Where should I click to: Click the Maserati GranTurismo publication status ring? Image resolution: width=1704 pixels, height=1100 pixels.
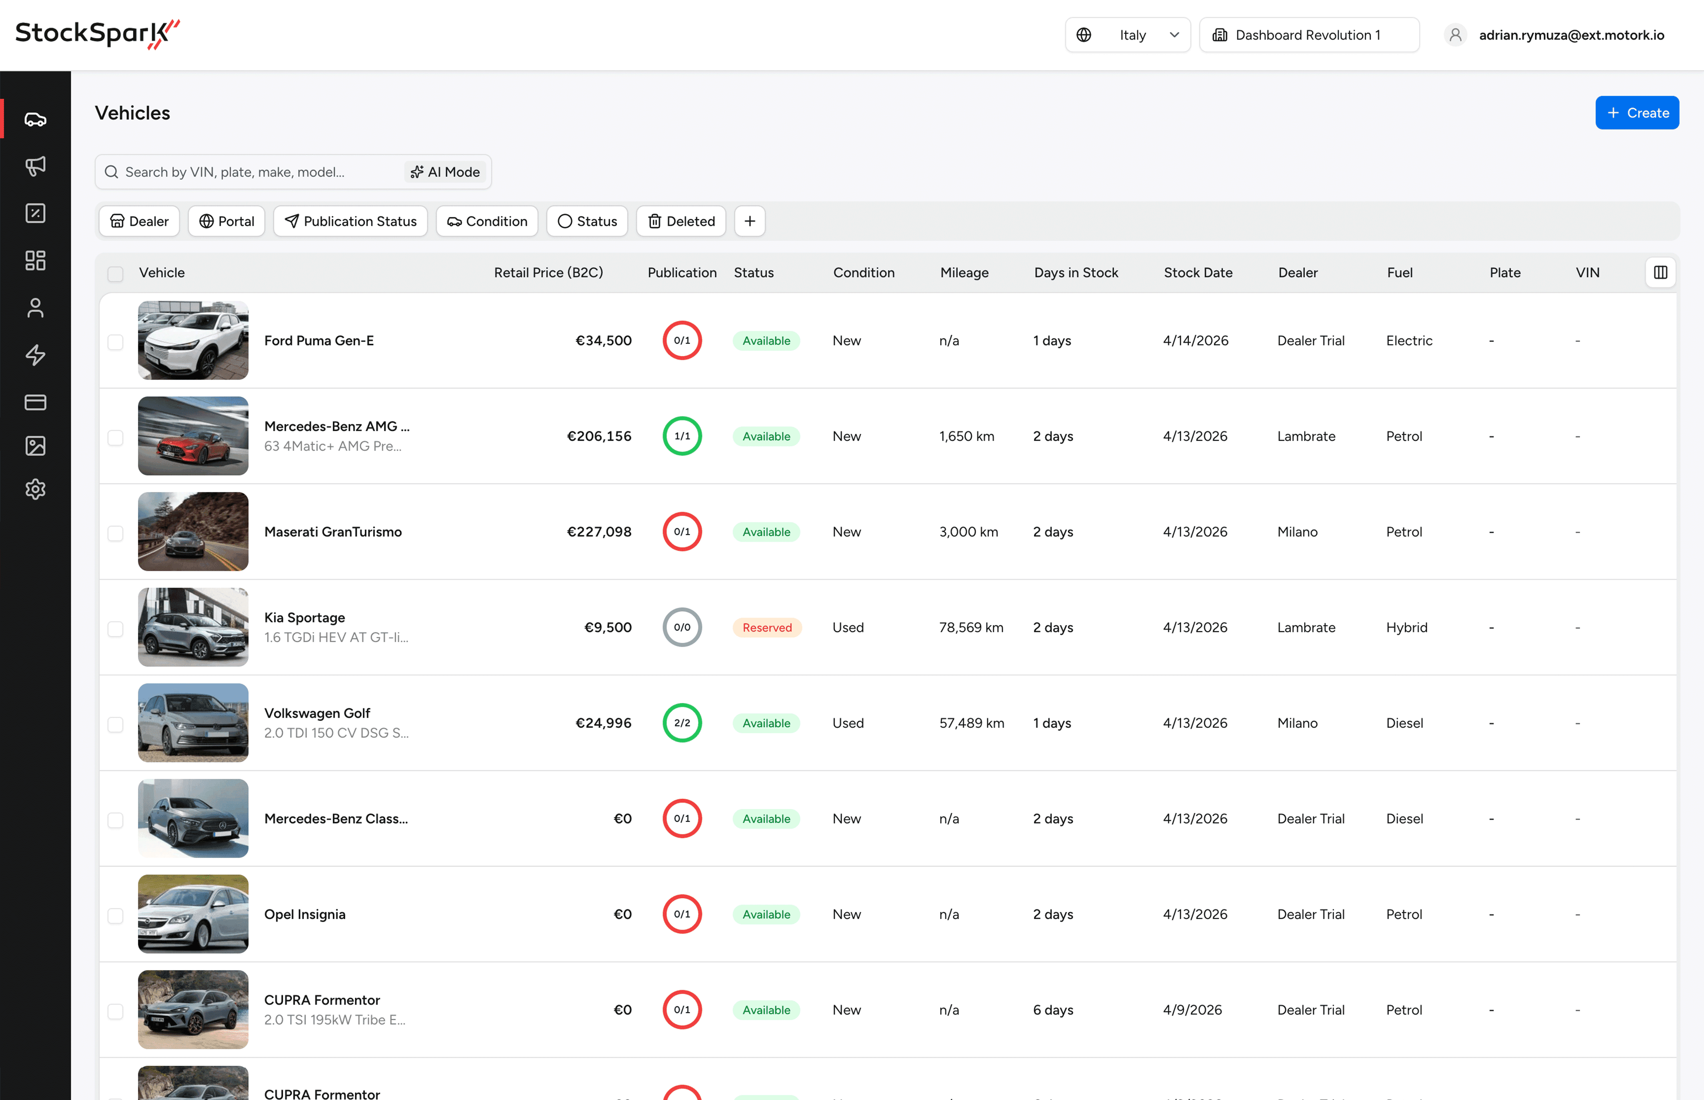click(682, 531)
